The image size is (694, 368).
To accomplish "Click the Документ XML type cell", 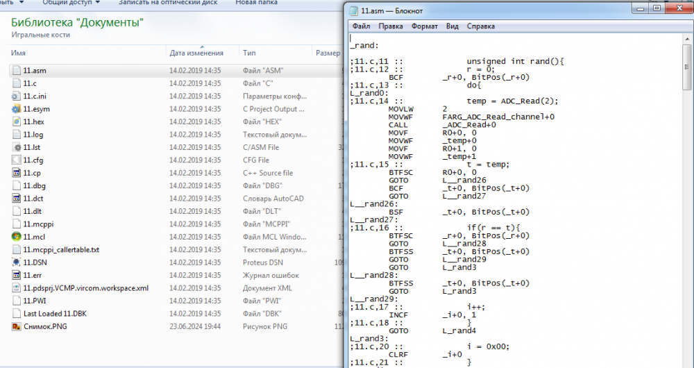I will click(x=267, y=288).
